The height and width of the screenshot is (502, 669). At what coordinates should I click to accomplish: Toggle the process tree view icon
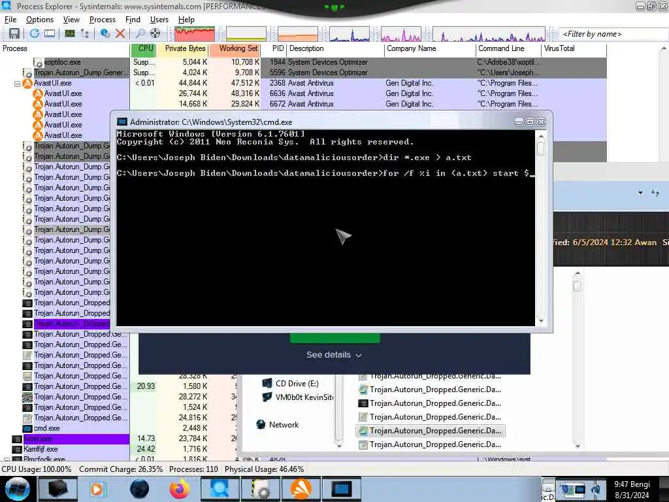pyautogui.click(x=85, y=33)
